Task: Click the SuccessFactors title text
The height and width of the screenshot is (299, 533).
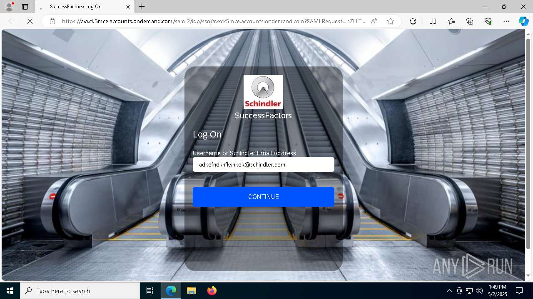Action: (x=263, y=115)
